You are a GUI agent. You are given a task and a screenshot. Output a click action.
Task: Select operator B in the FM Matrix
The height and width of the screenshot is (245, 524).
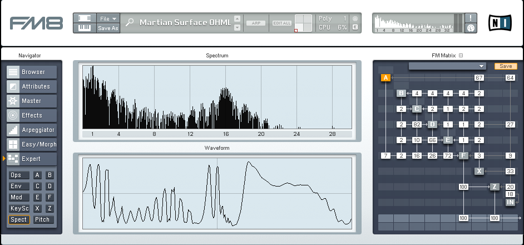pos(402,94)
